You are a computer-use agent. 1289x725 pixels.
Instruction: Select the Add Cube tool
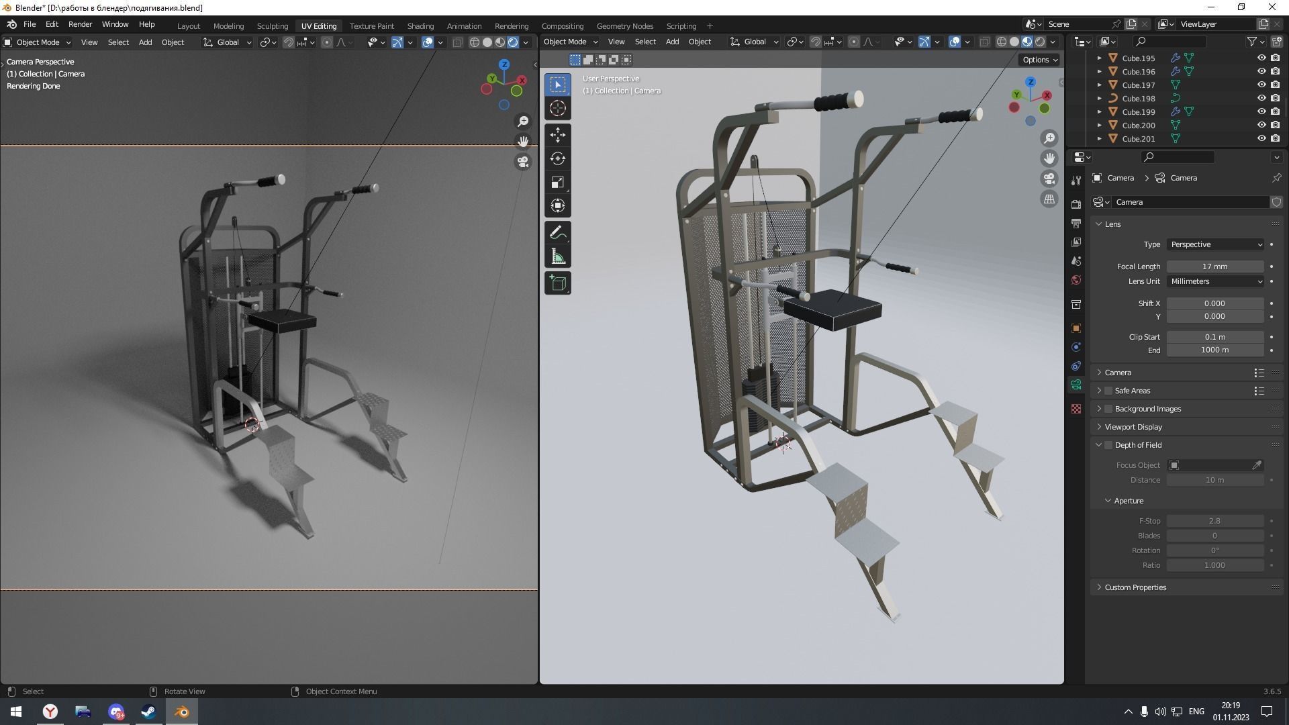pos(558,283)
